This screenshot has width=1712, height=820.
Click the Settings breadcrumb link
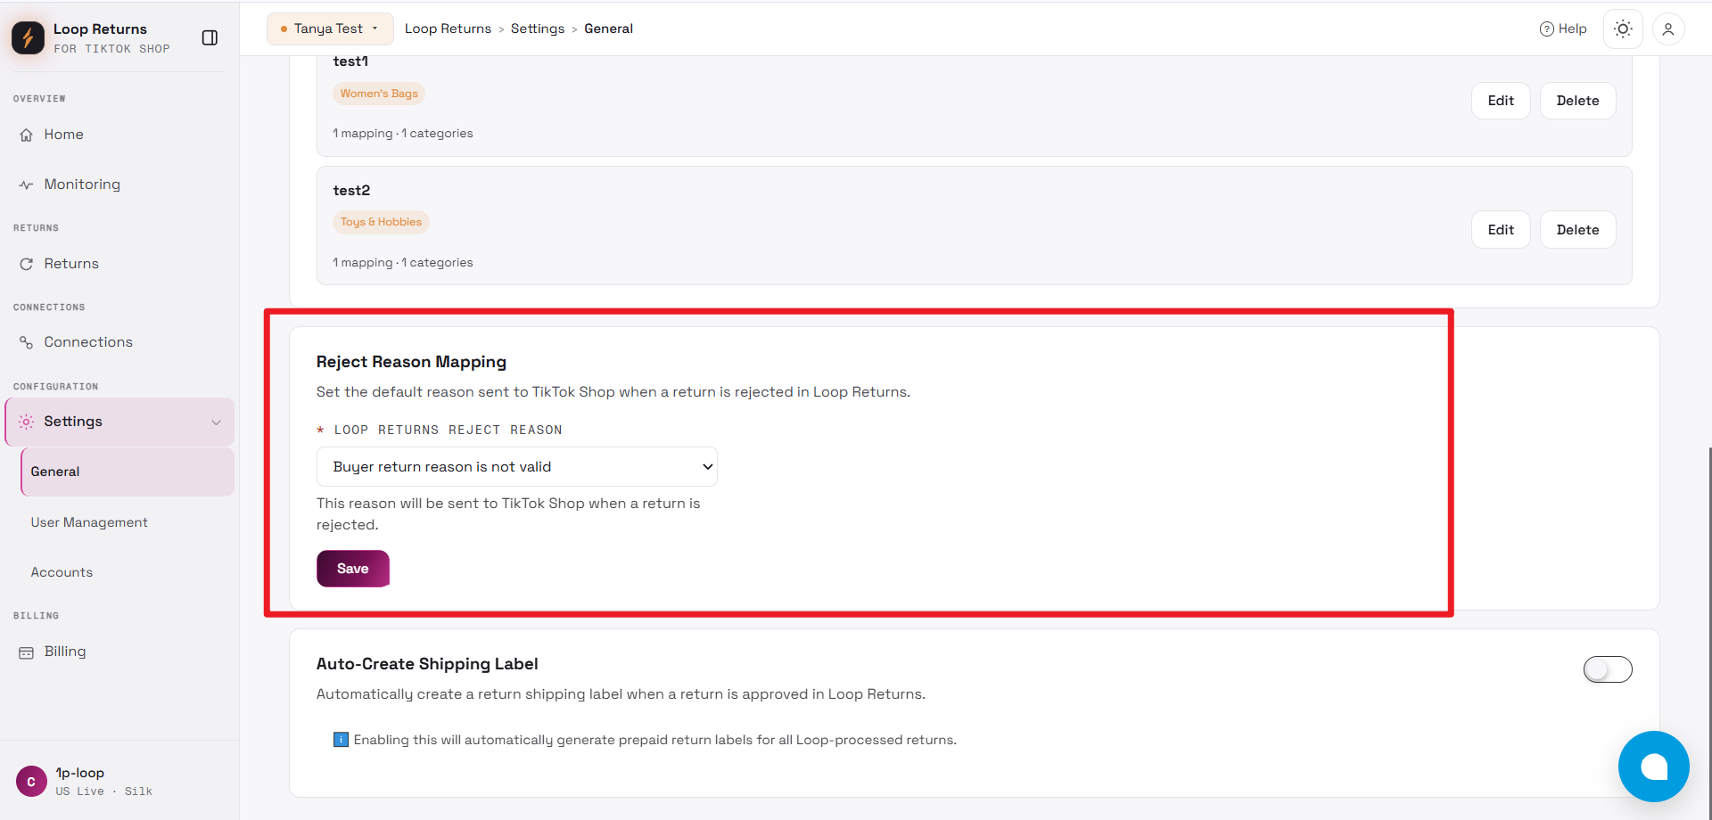pos(538,29)
